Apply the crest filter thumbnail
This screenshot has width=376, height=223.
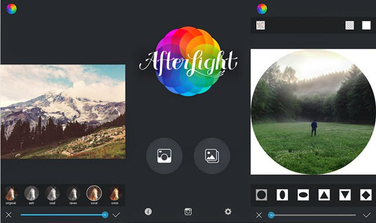point(115,195)
